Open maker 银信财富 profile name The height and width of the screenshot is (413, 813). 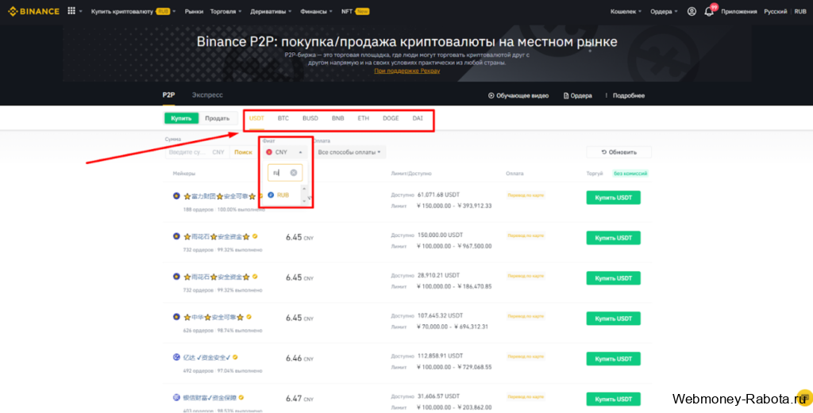coord(210,398)
